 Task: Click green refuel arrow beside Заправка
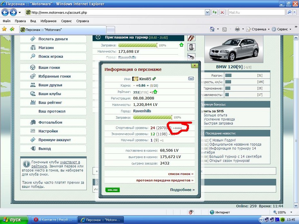(181, 45)
